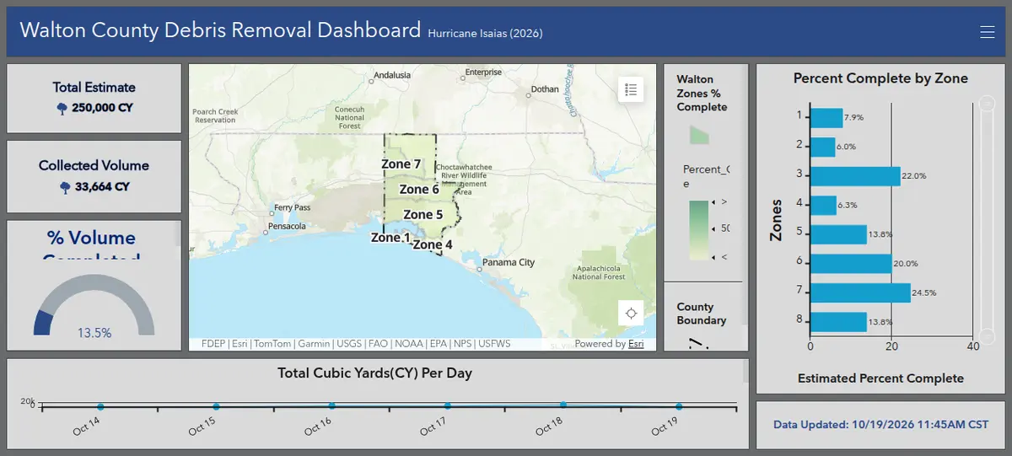This screenshot has height=456, width=1012.
Task: Click the Data Updated timestamp text
Action: (880, 425)
